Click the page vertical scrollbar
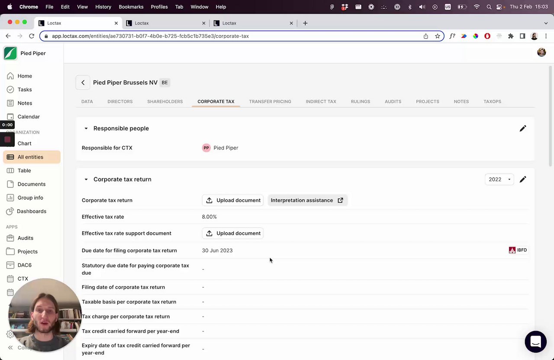This screenshot has height=360, width=554. [551, 116]
